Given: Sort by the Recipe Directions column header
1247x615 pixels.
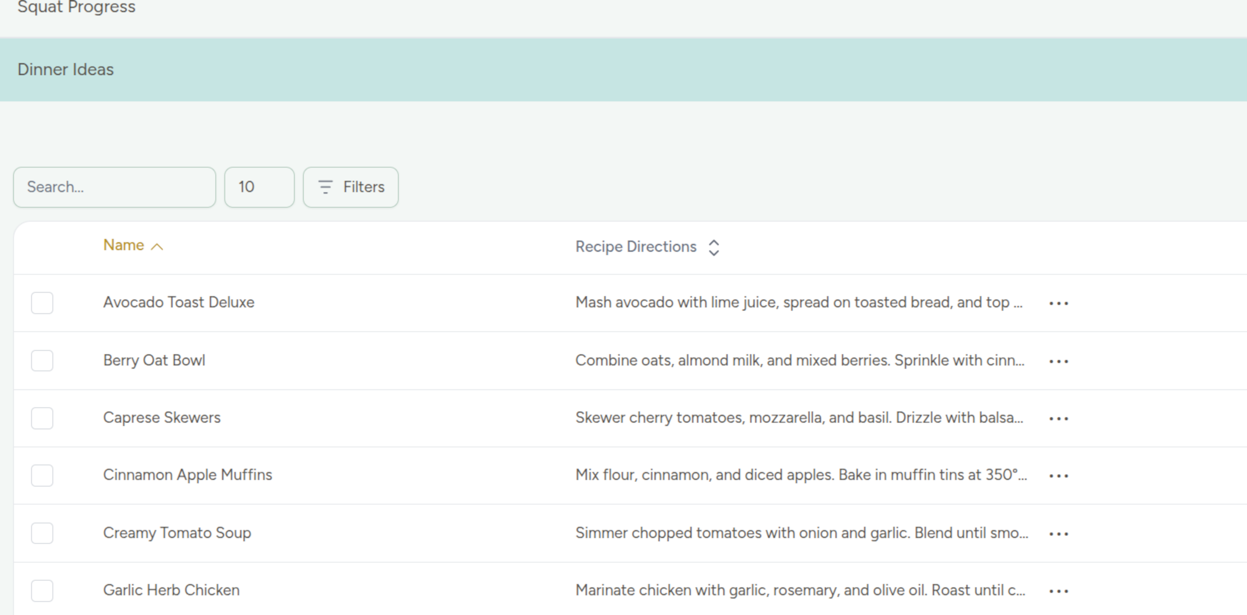Looking at the screenshot, I should [635, 247].
